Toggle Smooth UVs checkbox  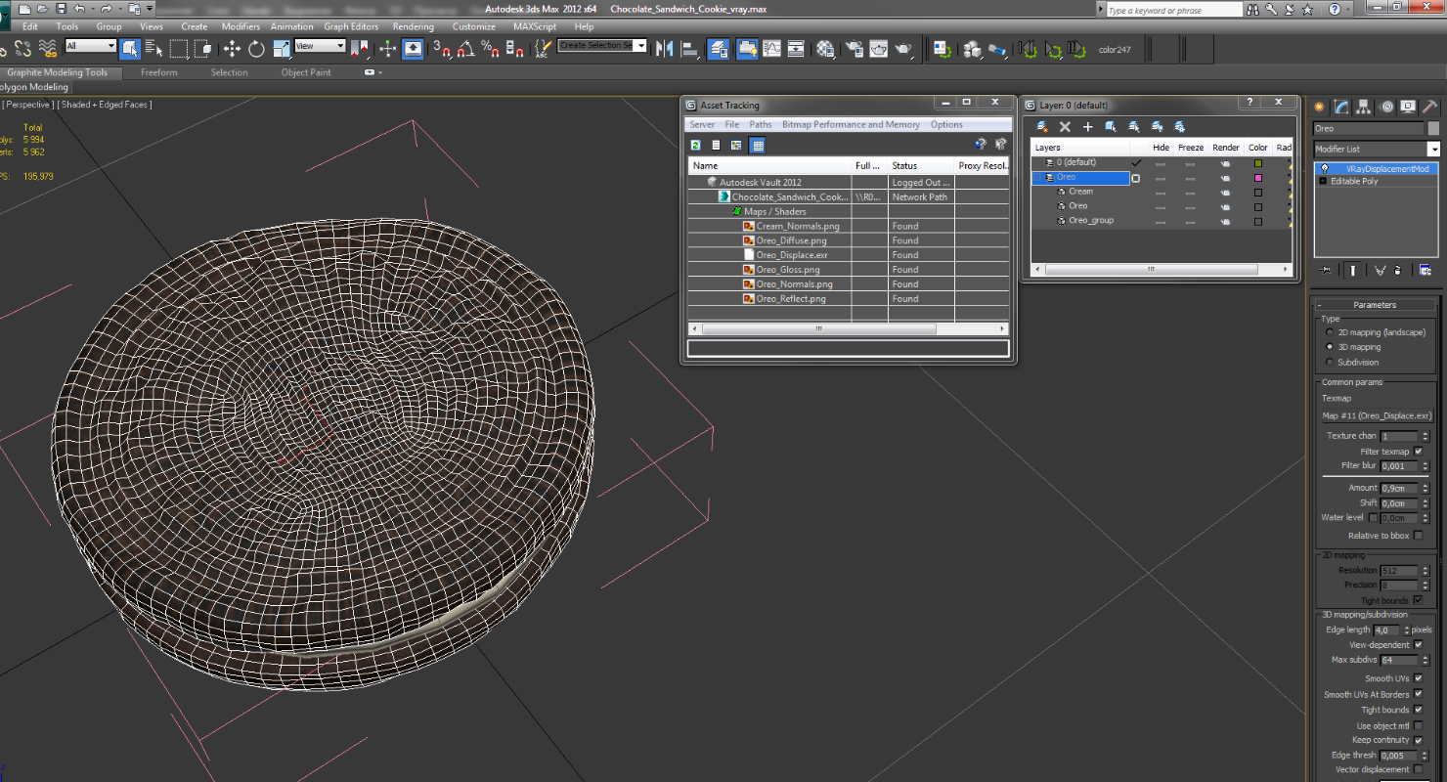coord(1419,678)
